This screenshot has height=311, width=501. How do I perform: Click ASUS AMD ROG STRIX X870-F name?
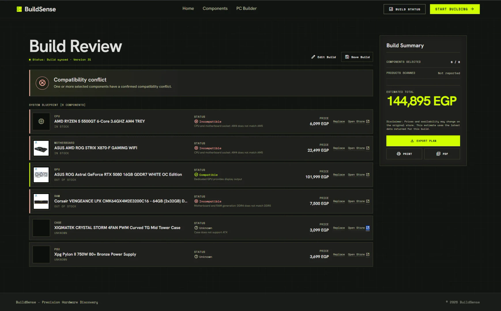click(x=96, y=148)
